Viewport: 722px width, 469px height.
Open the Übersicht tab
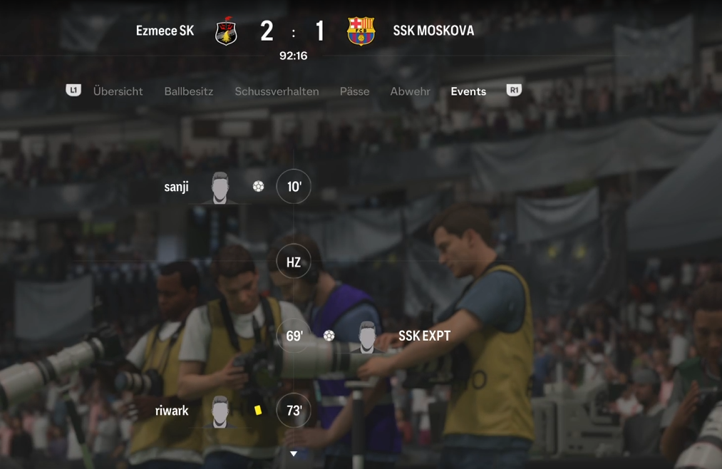(x=118, y=91)
